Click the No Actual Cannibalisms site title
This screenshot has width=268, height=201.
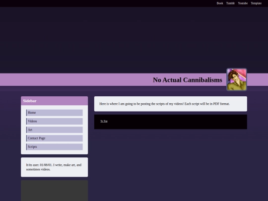[x=187, y=80]
